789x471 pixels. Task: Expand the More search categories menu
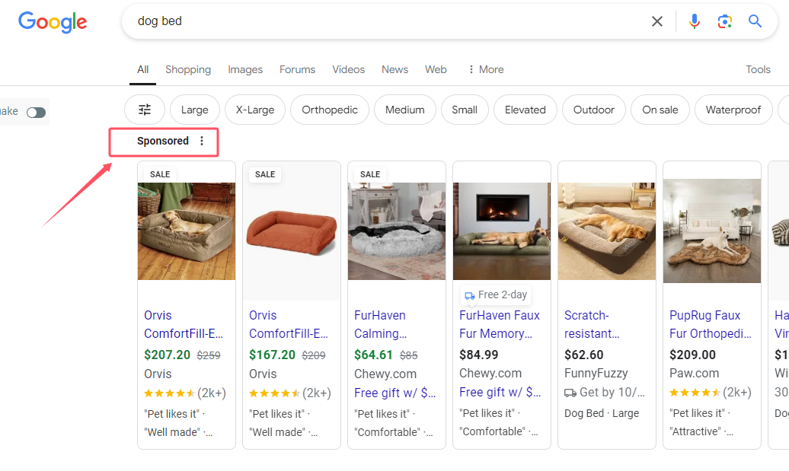coord(486,69)
